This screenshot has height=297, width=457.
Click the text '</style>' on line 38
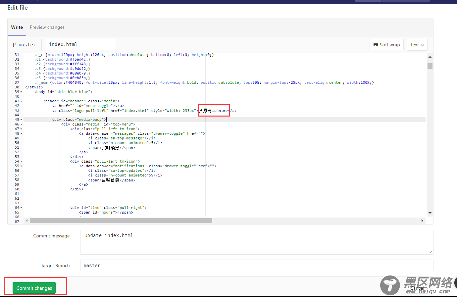click(x=34, y=87)
